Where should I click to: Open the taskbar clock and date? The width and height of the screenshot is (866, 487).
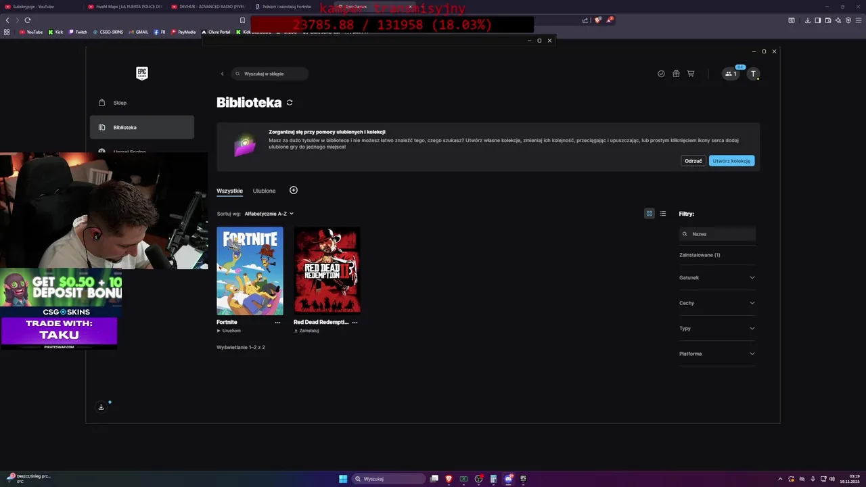point(851,479)
